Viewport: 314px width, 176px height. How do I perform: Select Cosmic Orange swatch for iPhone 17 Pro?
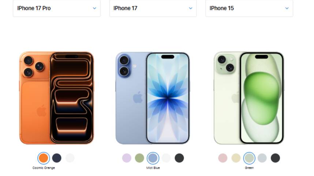click(x=44, y=158)
